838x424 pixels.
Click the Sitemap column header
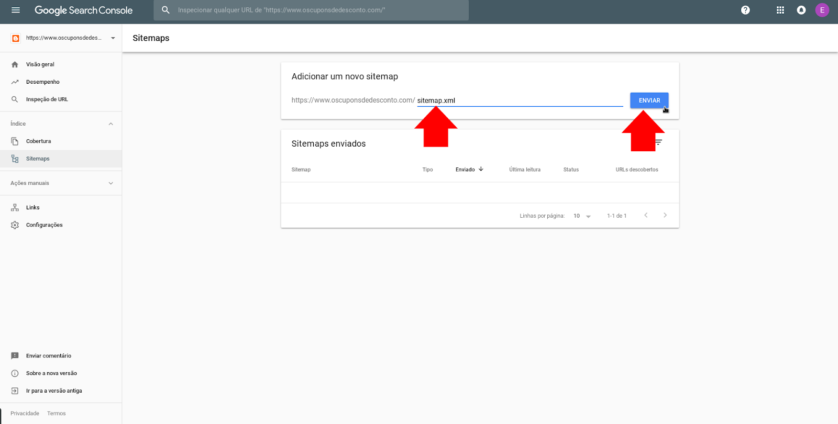point(301,170)
